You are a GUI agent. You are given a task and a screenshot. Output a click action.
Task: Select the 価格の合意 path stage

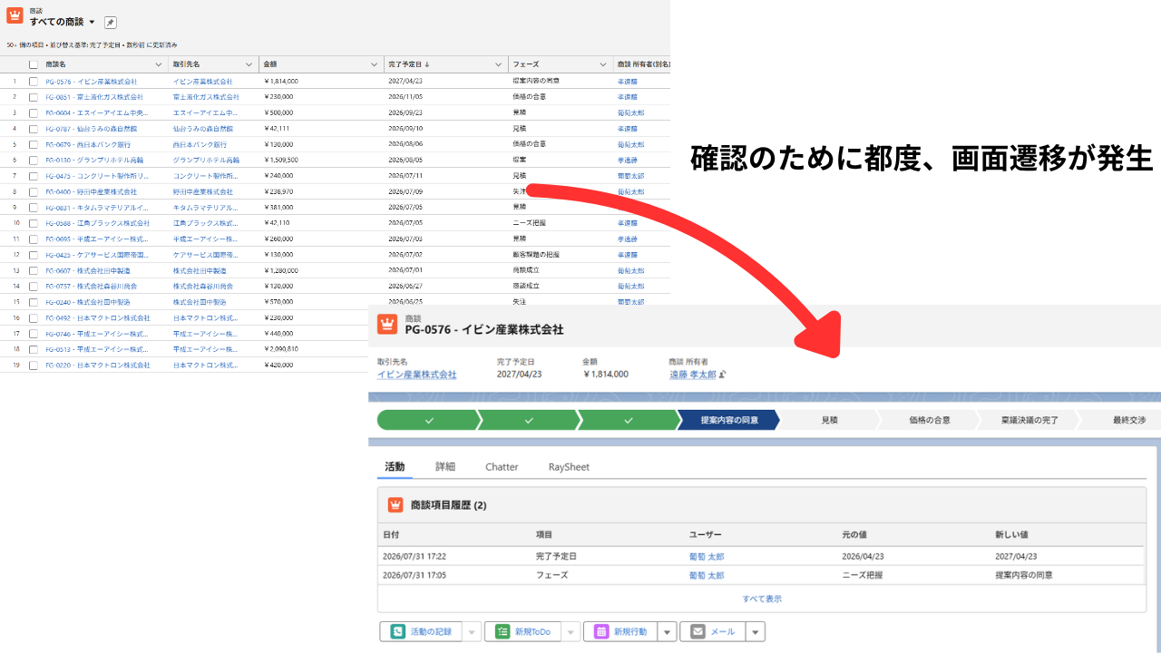[930, 420]
